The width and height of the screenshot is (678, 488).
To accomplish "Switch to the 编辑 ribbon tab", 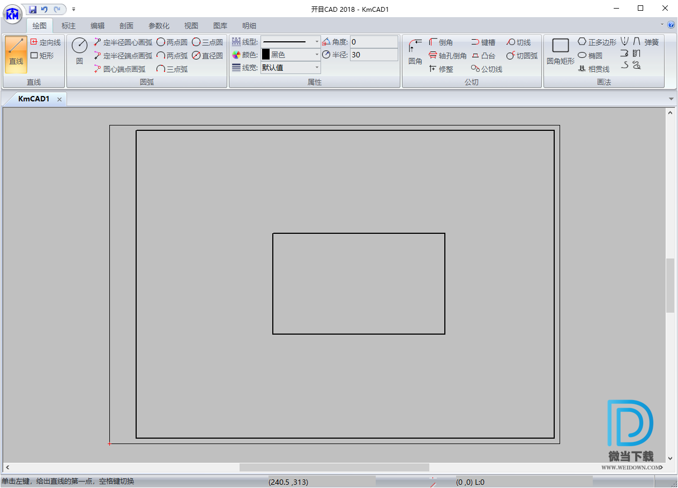I will [x=98, y=26].
